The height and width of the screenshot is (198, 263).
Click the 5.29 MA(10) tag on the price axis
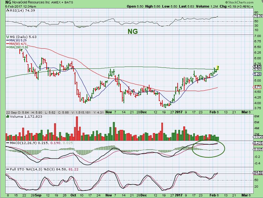[257, 74]
